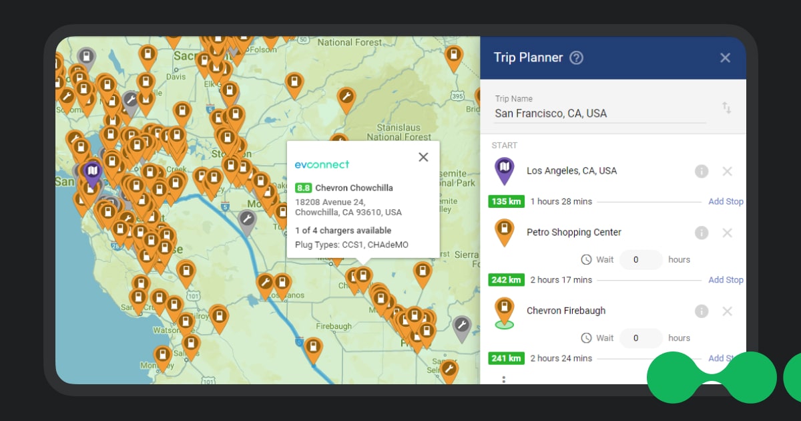The height and width of the screenshot is (421, 801).
Task: Click the Chevron Chowchilla station name
Action: [x=354, y=188]
